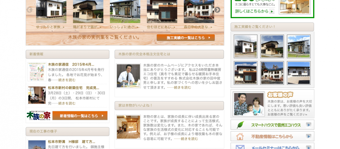Click the お客様の声 heading
The height and width of the screenshot is (149, 340).
[x=280, y=95]
